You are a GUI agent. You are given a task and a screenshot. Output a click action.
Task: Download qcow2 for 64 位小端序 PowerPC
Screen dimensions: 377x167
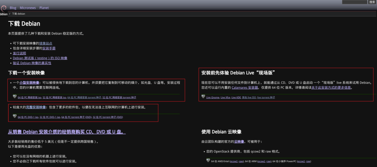[x=301, y=161]
